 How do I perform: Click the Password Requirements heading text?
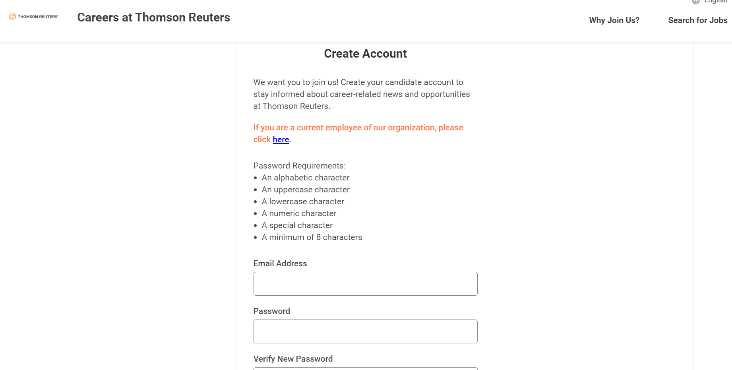(x=300, y=166)
